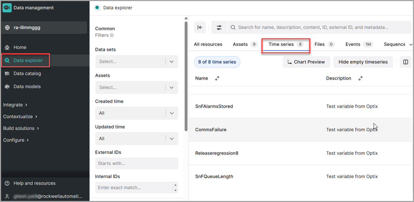Open the Updated time dropdown
The height and width of the screenshot is (202, 414).
(136, 139)
